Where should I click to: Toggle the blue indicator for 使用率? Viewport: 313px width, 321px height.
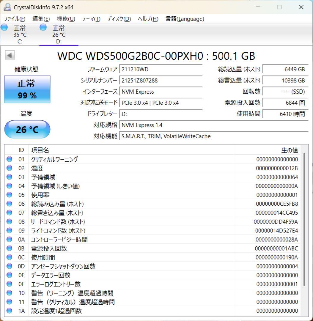pyautogui.click(x=9, y=195)
